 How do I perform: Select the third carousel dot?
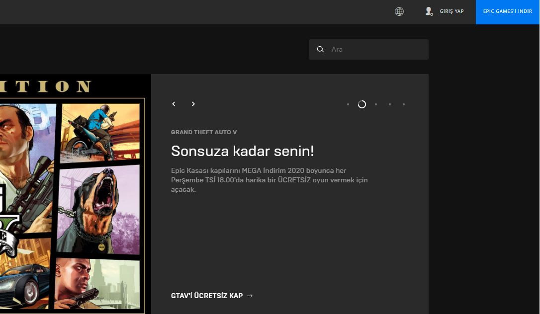(x=376, y=104)
